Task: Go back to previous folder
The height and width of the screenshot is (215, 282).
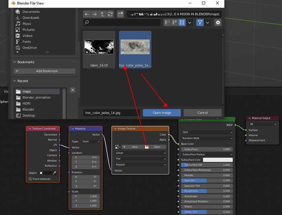Action: pos(87,14)
